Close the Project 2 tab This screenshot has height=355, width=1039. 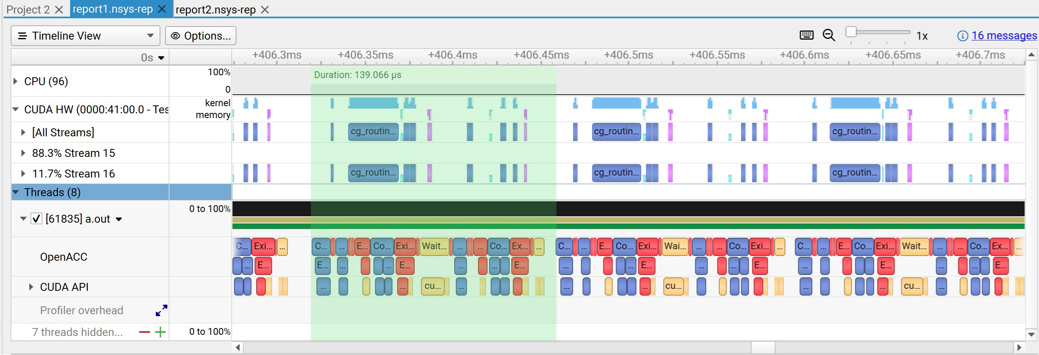59,10
